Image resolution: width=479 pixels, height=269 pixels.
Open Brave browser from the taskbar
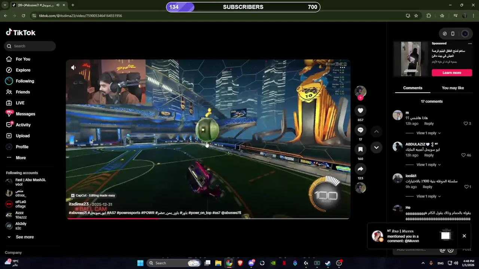coord(240,263)
